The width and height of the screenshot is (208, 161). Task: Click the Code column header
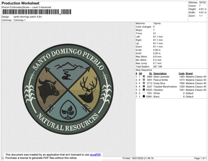point(182,74)
